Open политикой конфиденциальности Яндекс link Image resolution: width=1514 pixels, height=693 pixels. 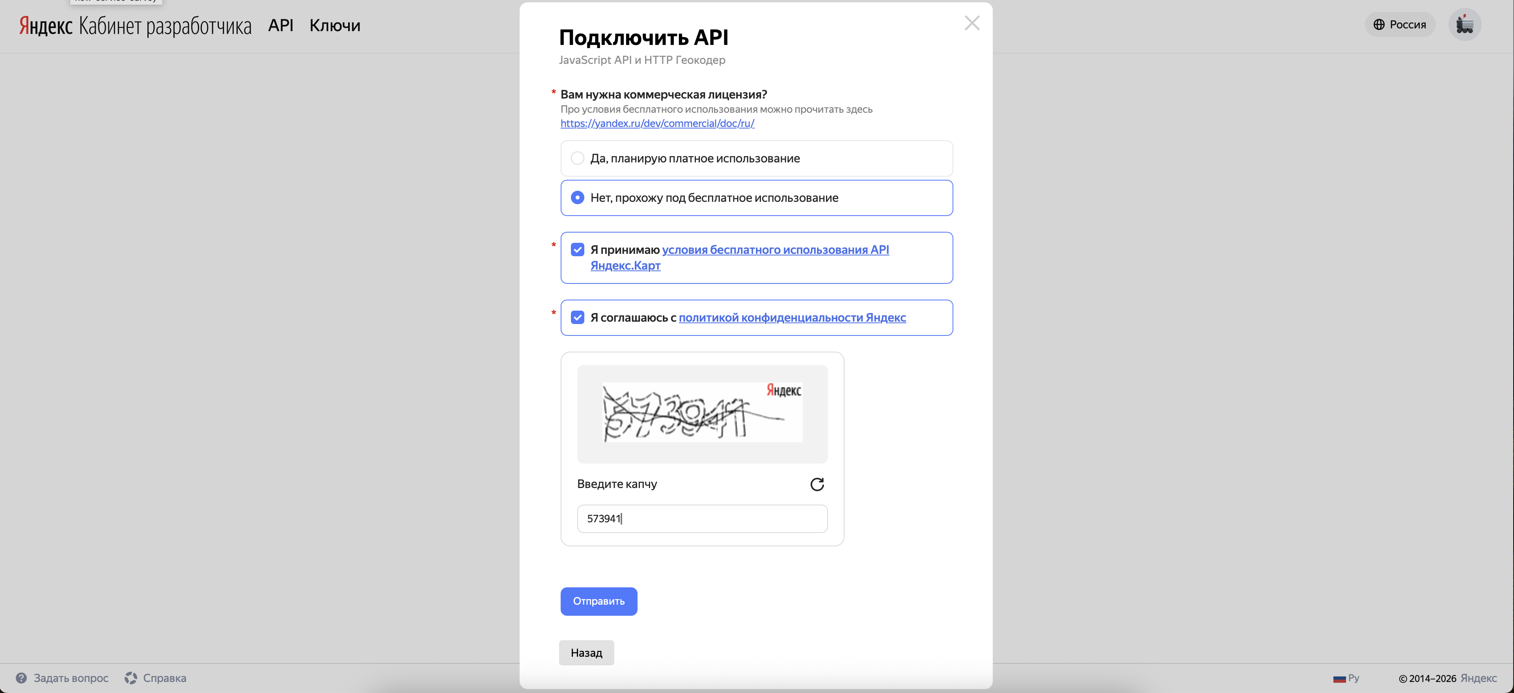click(792, 317)
